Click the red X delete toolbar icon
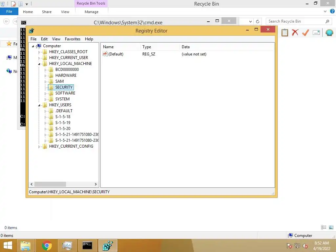The width and height of the screenshot is (336, 252). (295, 32)
